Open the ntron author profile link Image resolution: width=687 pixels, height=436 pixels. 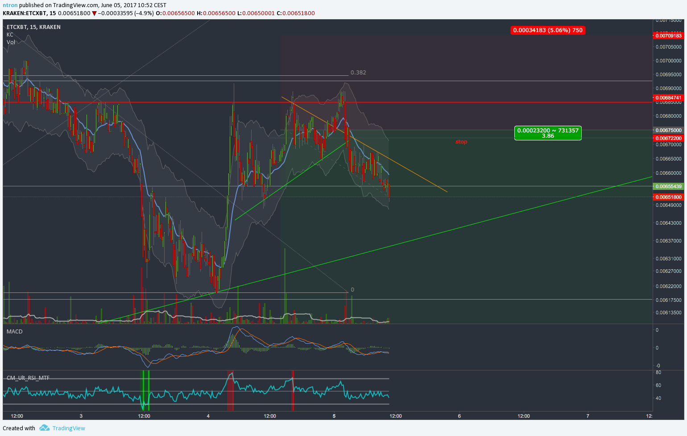click(10, 5)
